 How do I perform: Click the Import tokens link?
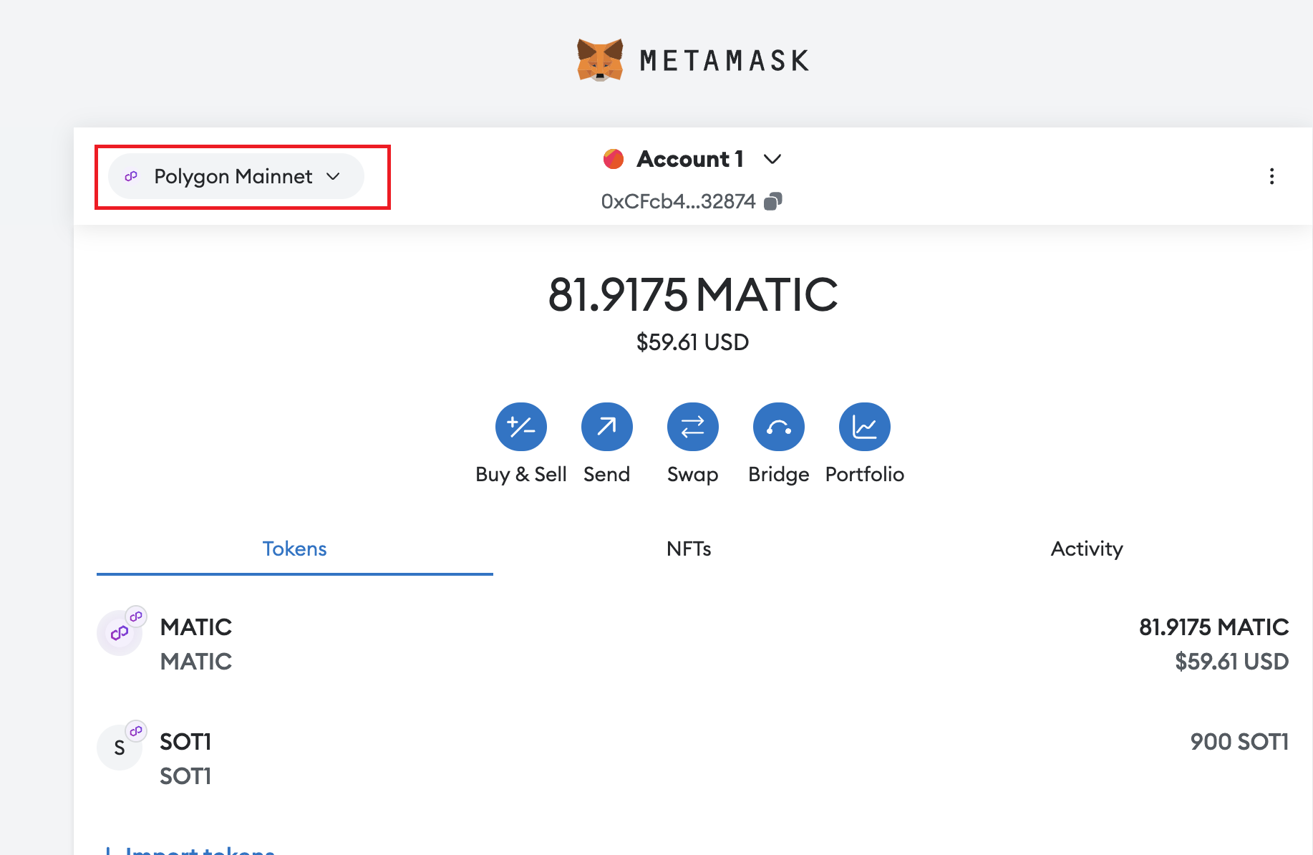[x=200, y=849]
